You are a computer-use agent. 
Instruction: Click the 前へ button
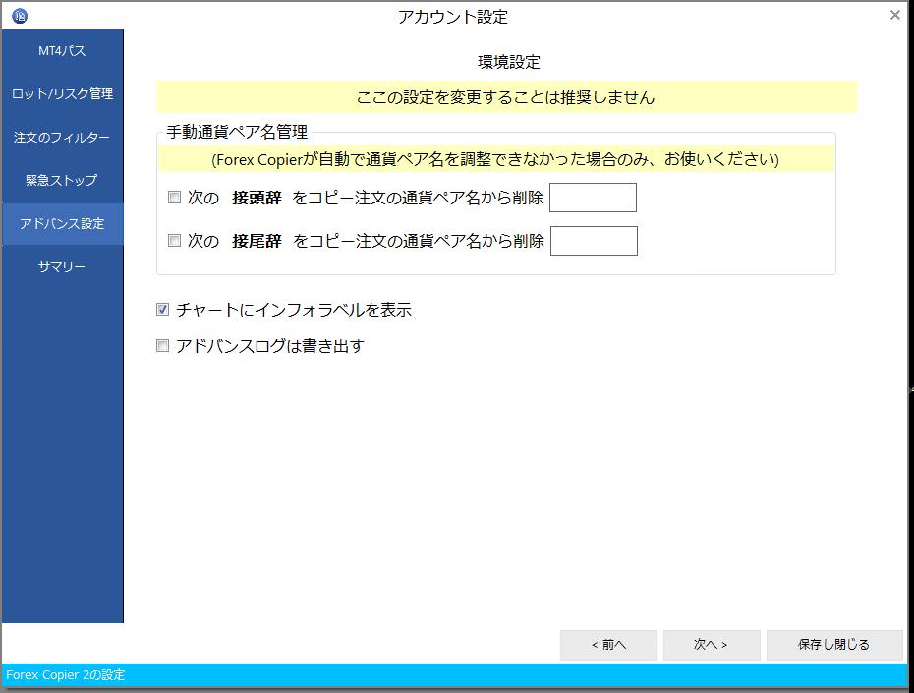(x=608, y=645)
